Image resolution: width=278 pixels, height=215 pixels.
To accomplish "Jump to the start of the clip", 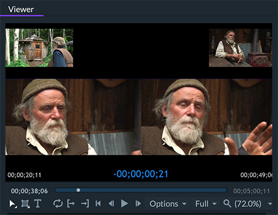I will coord(98,203).
